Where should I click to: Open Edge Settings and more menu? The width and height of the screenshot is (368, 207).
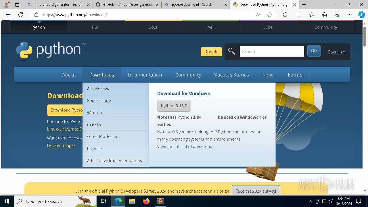pos(350,15)
